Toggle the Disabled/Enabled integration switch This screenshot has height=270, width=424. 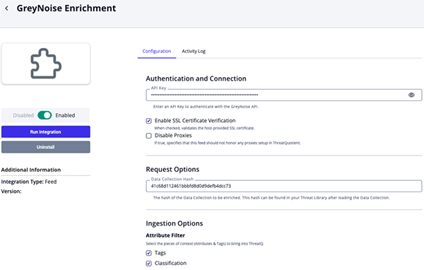[x=45, y=115]
